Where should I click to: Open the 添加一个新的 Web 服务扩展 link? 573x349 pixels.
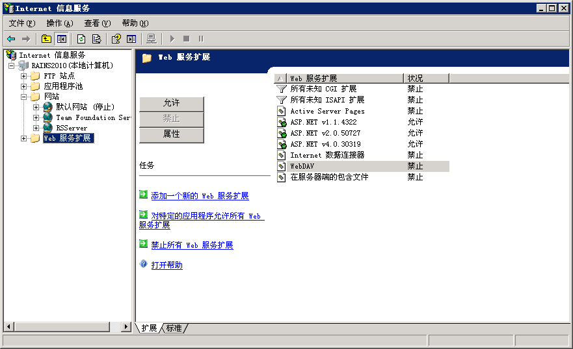(200, 196)
